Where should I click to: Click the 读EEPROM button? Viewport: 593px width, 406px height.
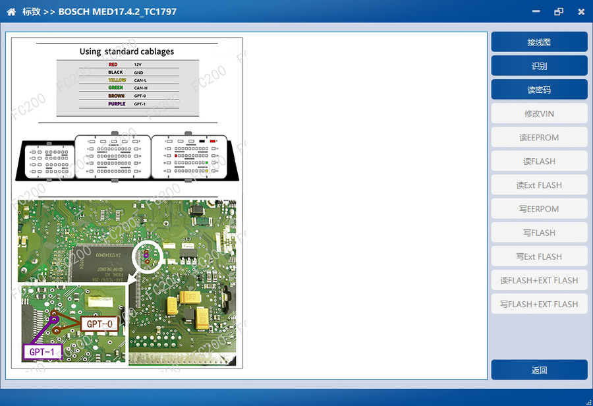539,137
